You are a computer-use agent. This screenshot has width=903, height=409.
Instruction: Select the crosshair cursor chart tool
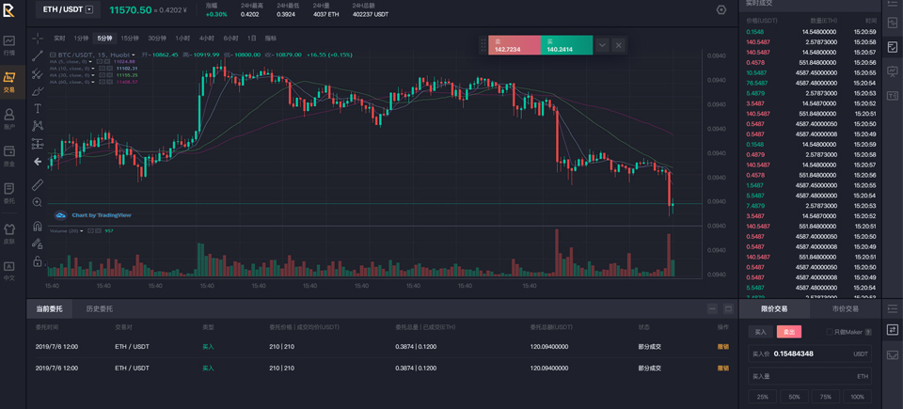click(38, 38)
